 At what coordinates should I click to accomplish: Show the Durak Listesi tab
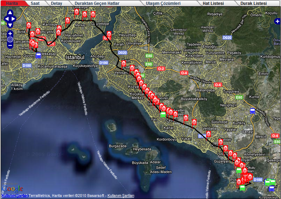click(x=253, y=3)
